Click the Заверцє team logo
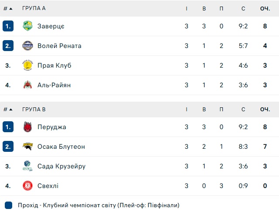 pyautogui.click(x=27, y=26)
